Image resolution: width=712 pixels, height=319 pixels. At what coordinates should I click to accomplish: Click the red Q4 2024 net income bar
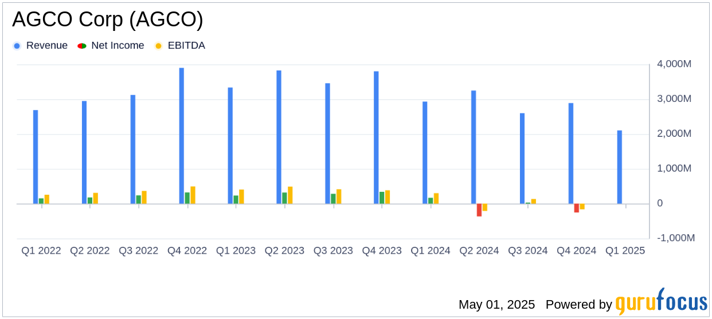[577, 208]
